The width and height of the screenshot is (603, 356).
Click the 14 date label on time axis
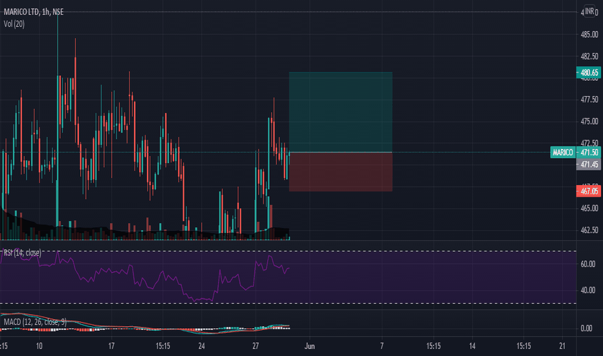click(472, 346)
